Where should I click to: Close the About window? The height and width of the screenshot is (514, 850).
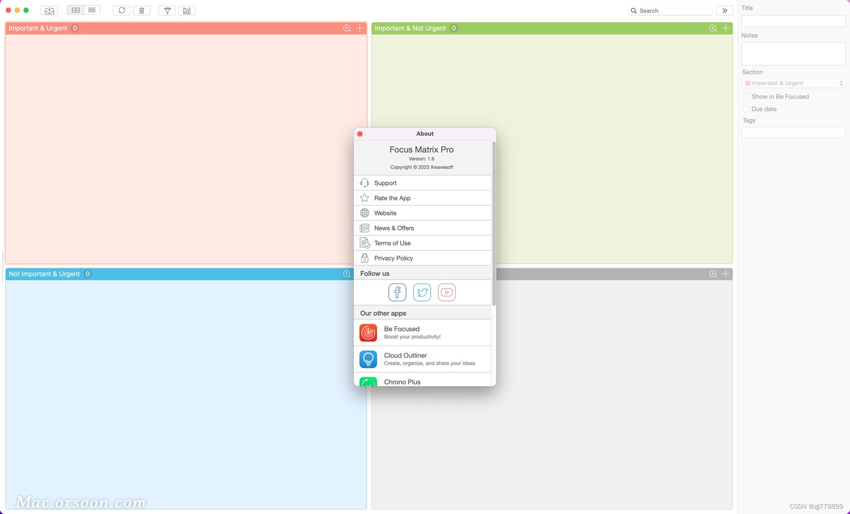coord(360,134)
